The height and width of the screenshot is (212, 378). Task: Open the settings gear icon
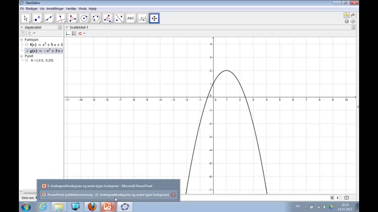(x=353, y=21)
